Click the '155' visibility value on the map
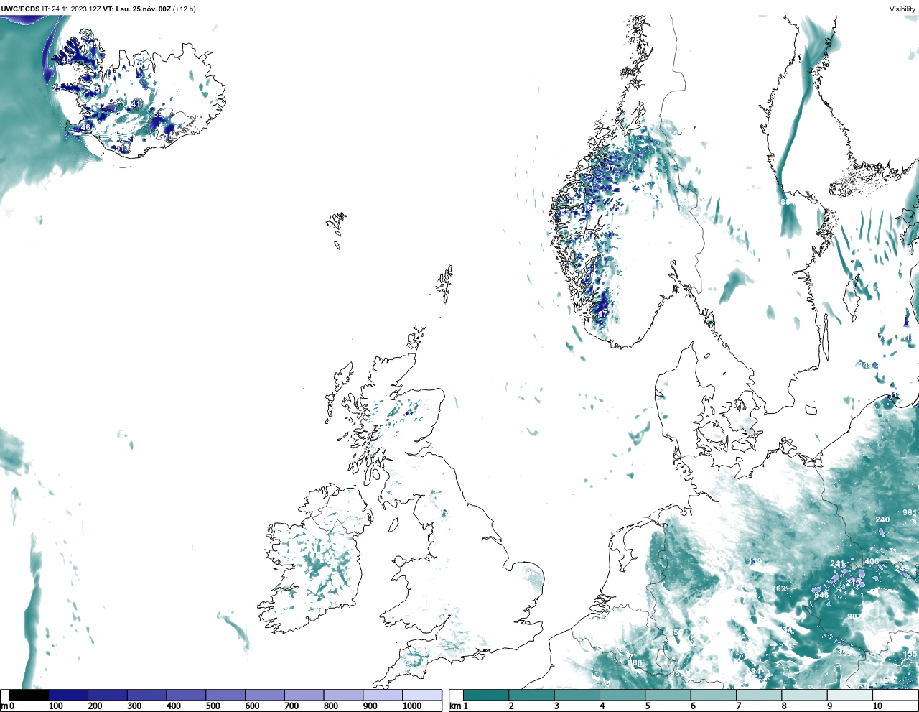 910,654
